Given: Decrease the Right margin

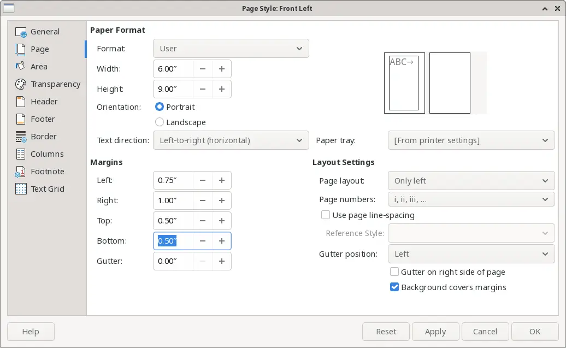Looking at the screenshot, I should click(203, 200).
